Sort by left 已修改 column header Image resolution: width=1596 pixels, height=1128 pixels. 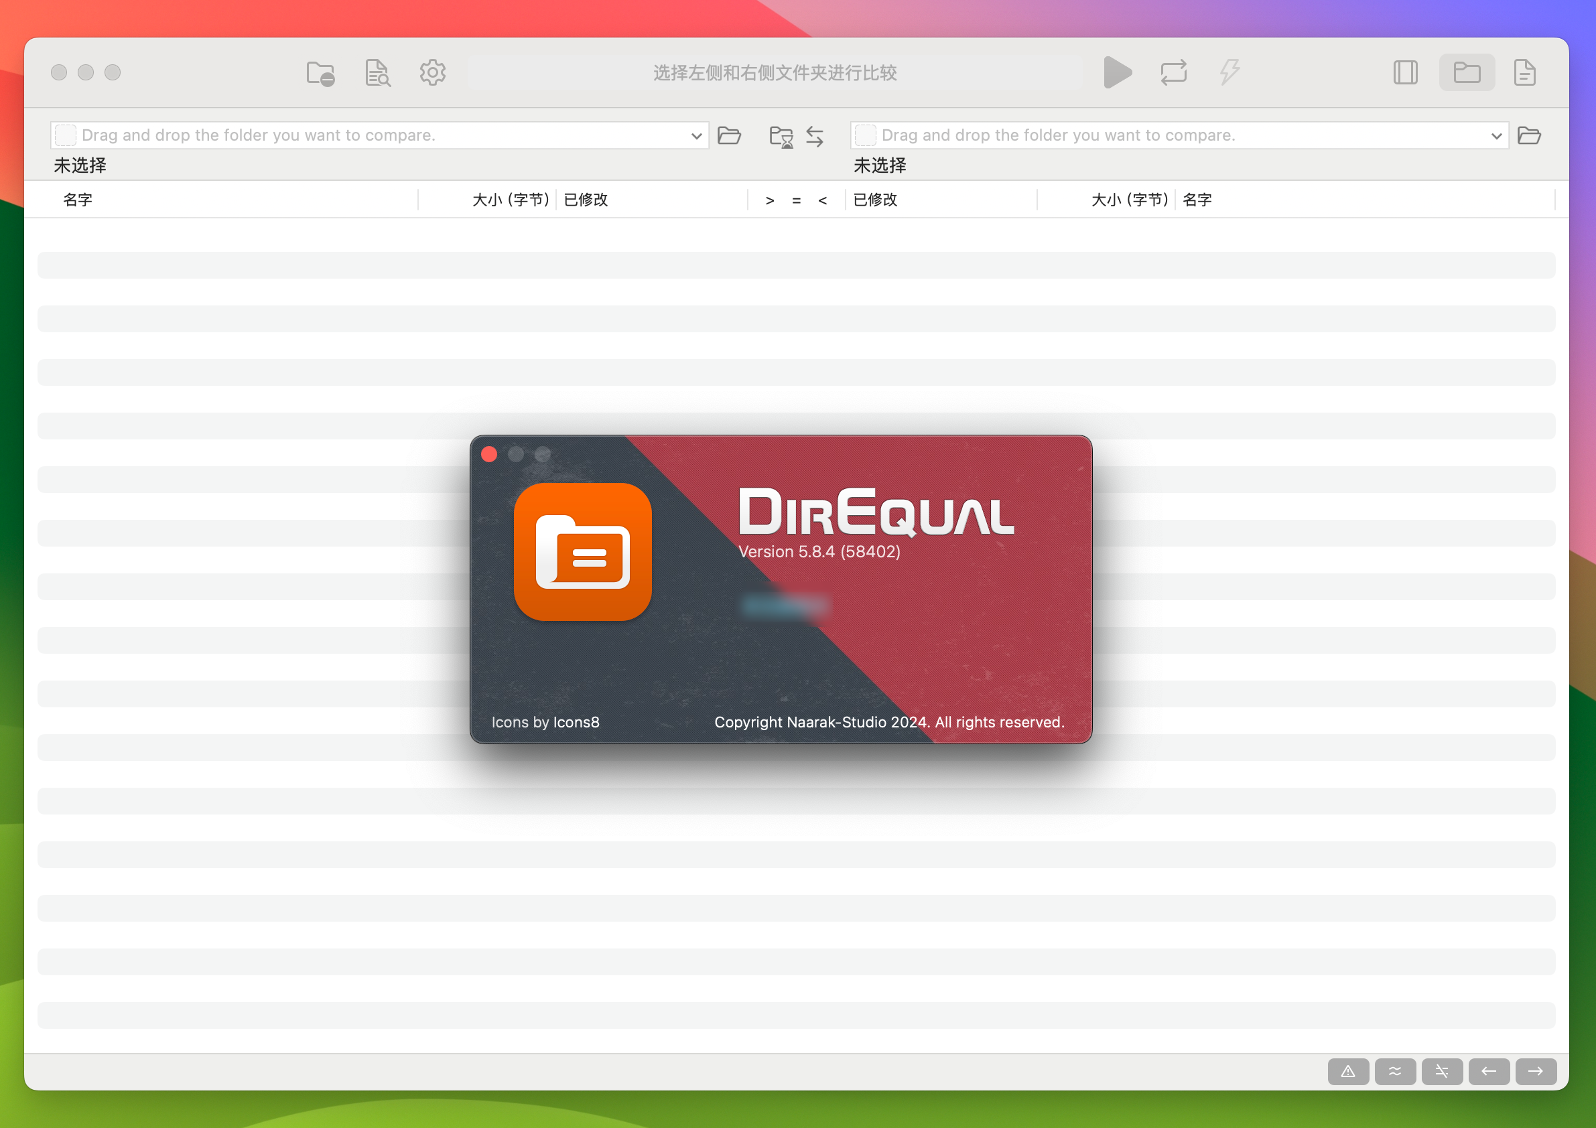[x=586, y=200]
